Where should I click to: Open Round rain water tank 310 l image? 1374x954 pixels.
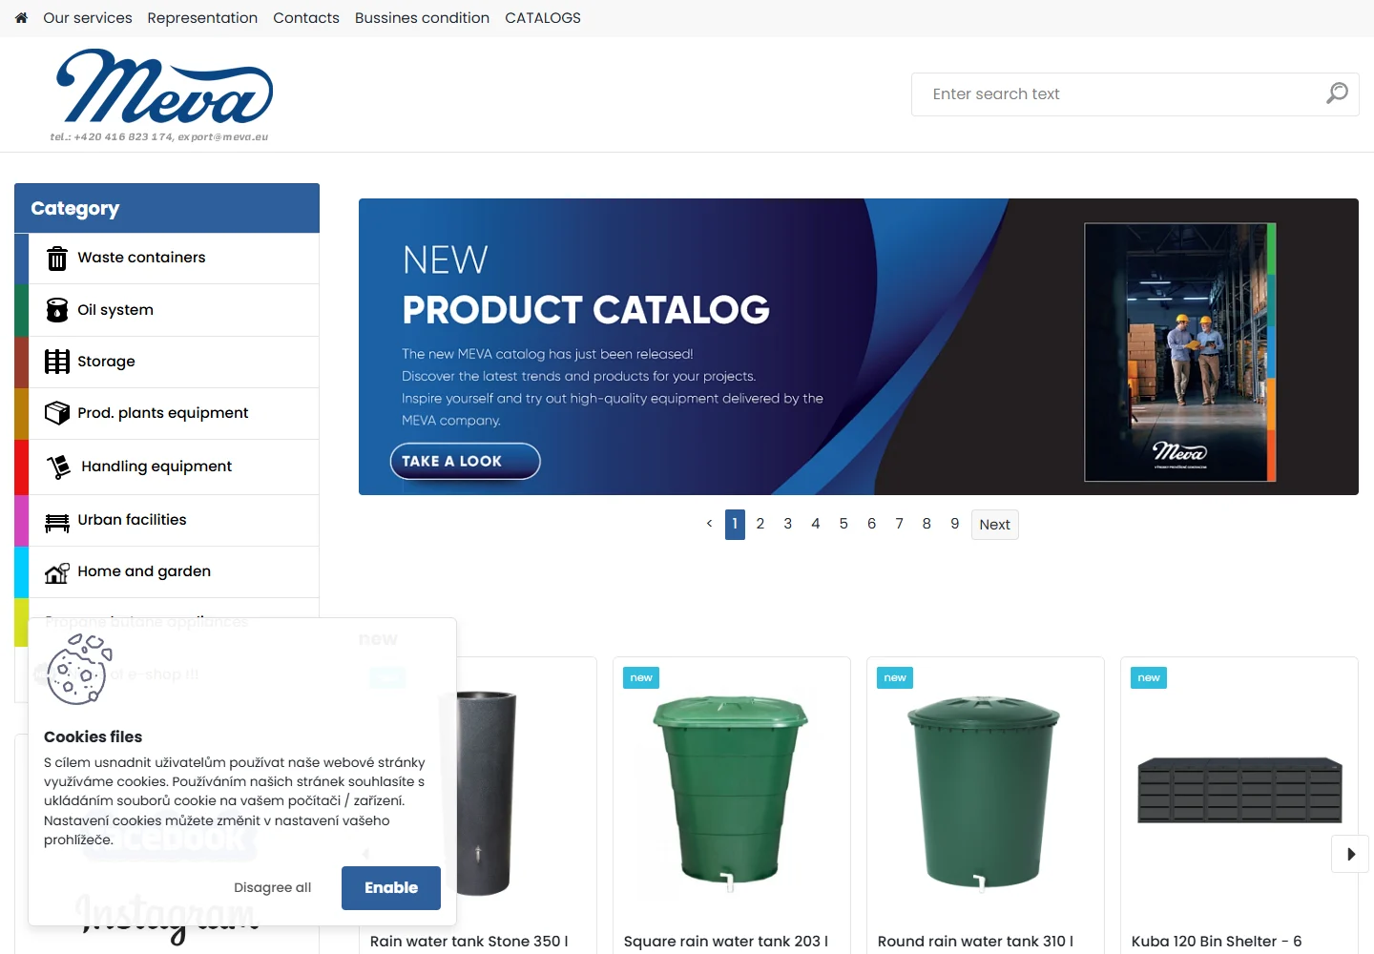point(984,794)
